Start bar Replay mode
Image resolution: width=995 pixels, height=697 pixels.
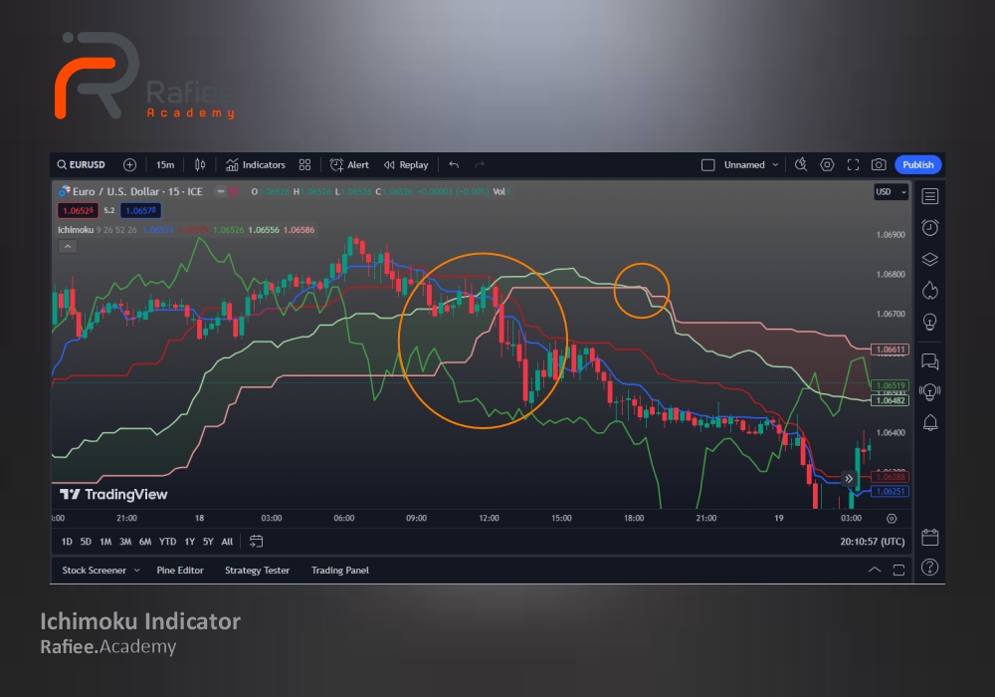pos(406,165)
